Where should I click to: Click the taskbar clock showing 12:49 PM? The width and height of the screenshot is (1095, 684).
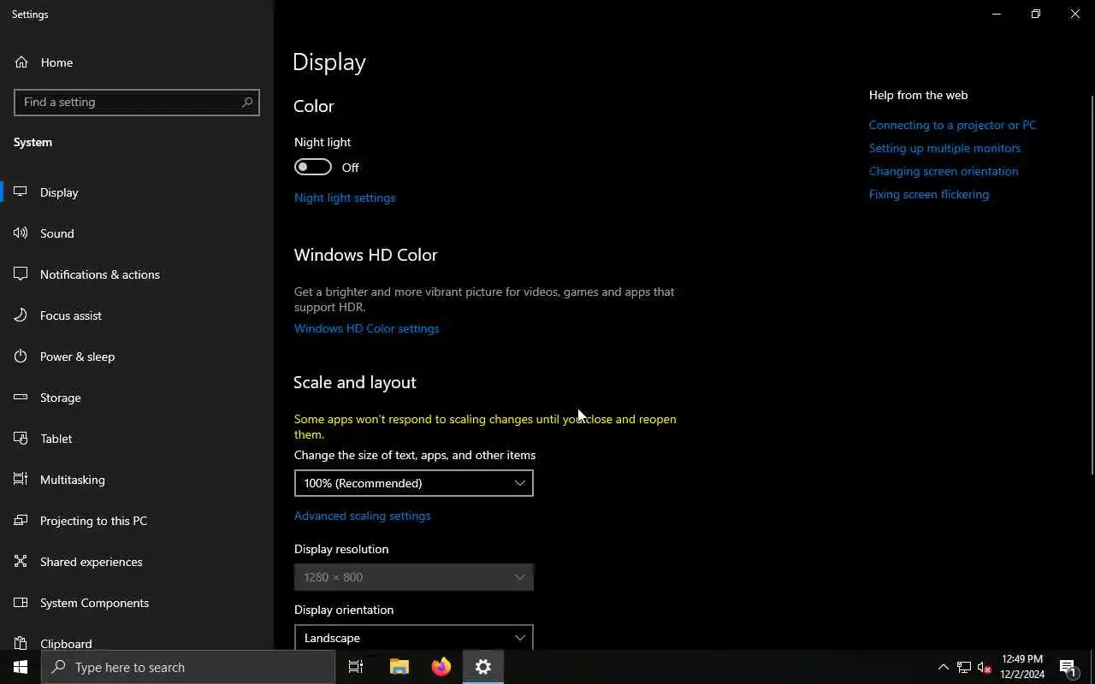click(x=1022, y=667)
